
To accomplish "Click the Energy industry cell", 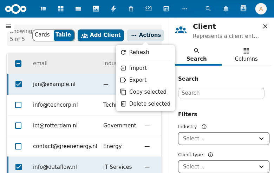I will tap(112, 146).
